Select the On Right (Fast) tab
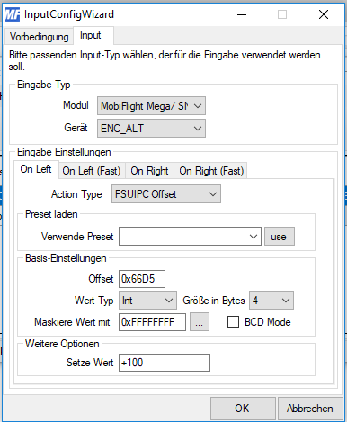Image resolution: width=347 pixels, height=422 pixels. [x=211, y=171]
